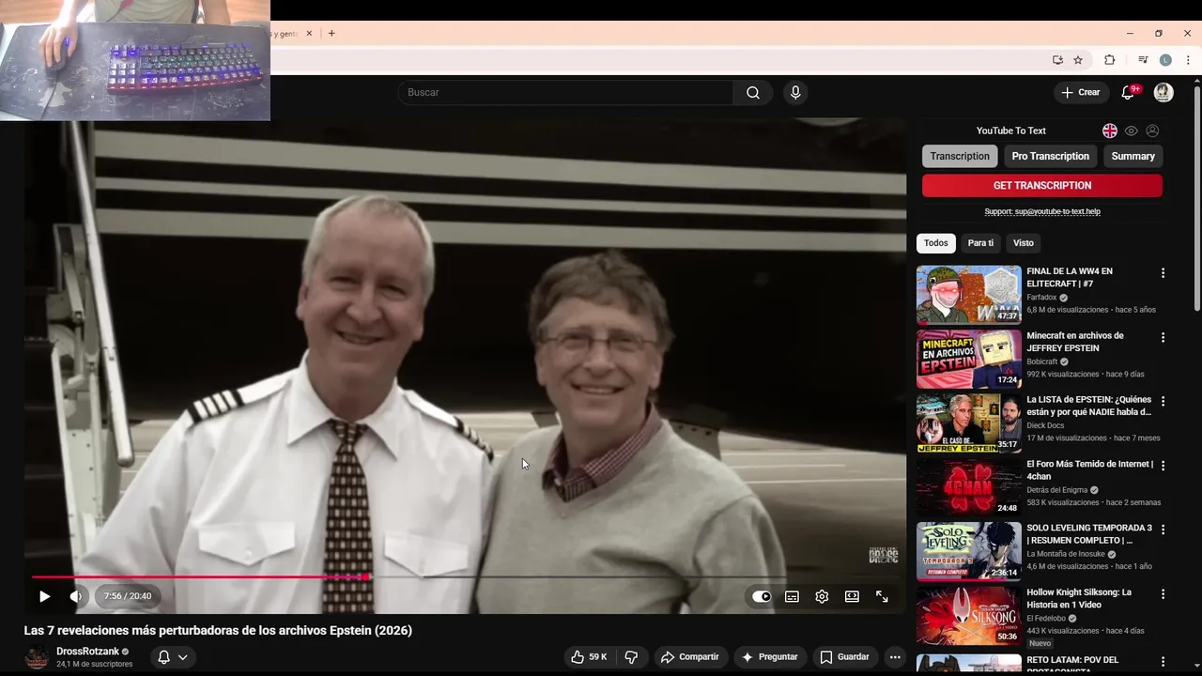Click the Compartir share button
The height and width of the screenshot is (676, 1202).
point(690,657)
